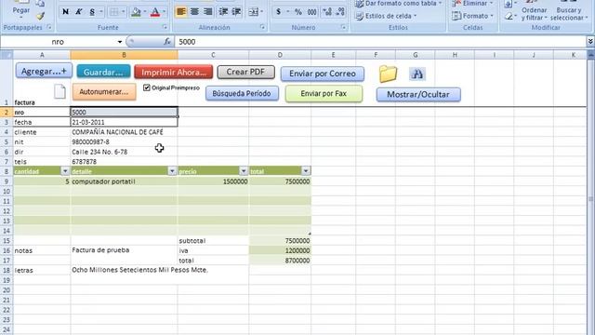Open the Formato cells menu
The width and height of the screenshot is (595, 335).
(472, 16)
